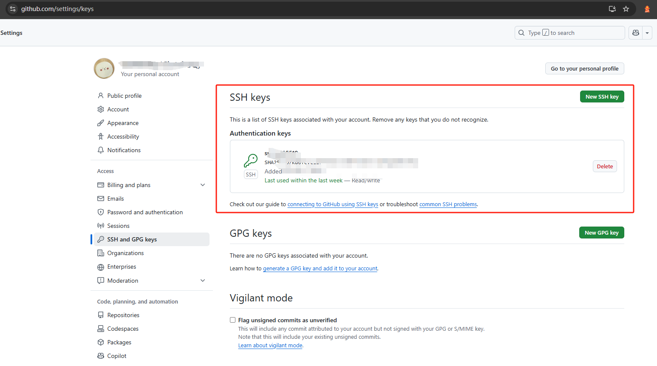Image resolution: width=657 pixels, height=366 pixels.
Task: Click the Type / to search field
Action: tap(570, 33)
